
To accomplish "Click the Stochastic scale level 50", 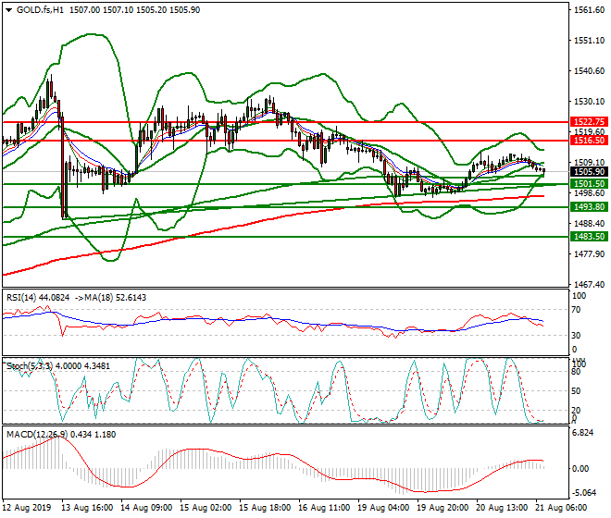I will (577, 391).
